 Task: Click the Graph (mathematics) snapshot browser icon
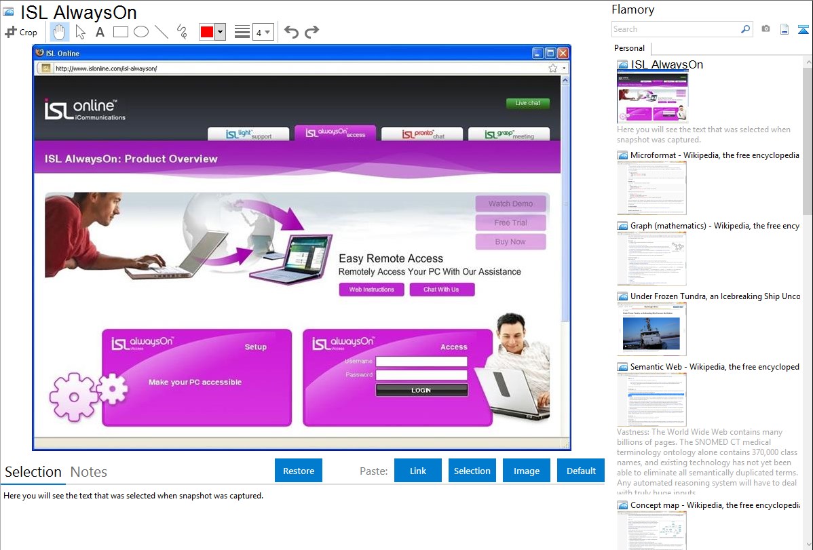point(622,226)
